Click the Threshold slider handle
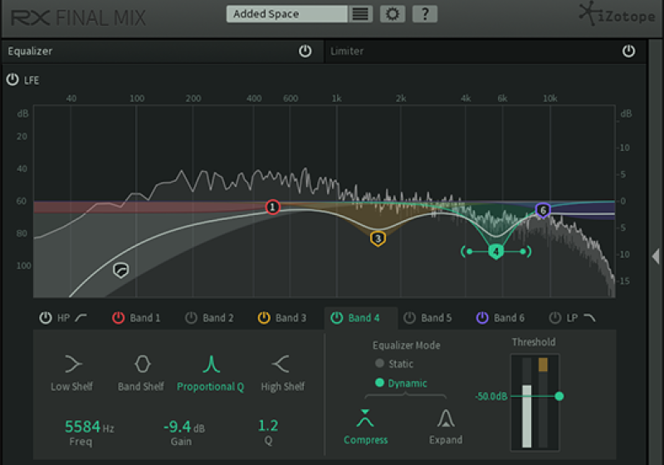664x465 pixels. pos(559,397)
